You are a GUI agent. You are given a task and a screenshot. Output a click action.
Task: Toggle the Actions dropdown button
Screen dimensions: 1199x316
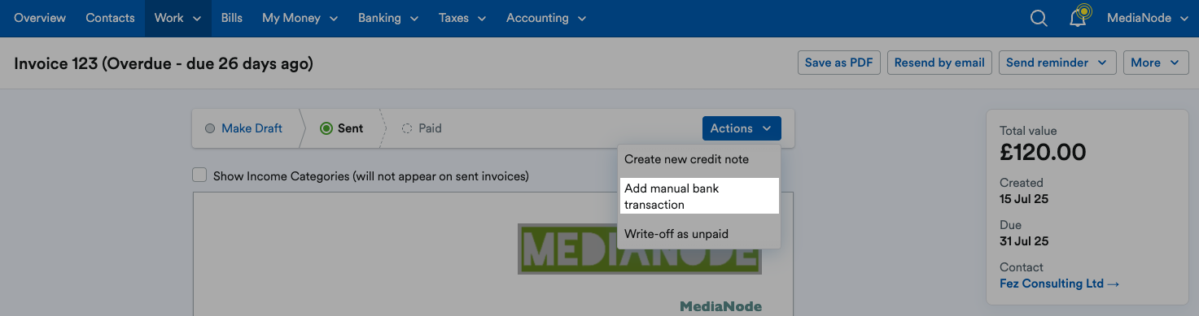click(x=742, y=128)
